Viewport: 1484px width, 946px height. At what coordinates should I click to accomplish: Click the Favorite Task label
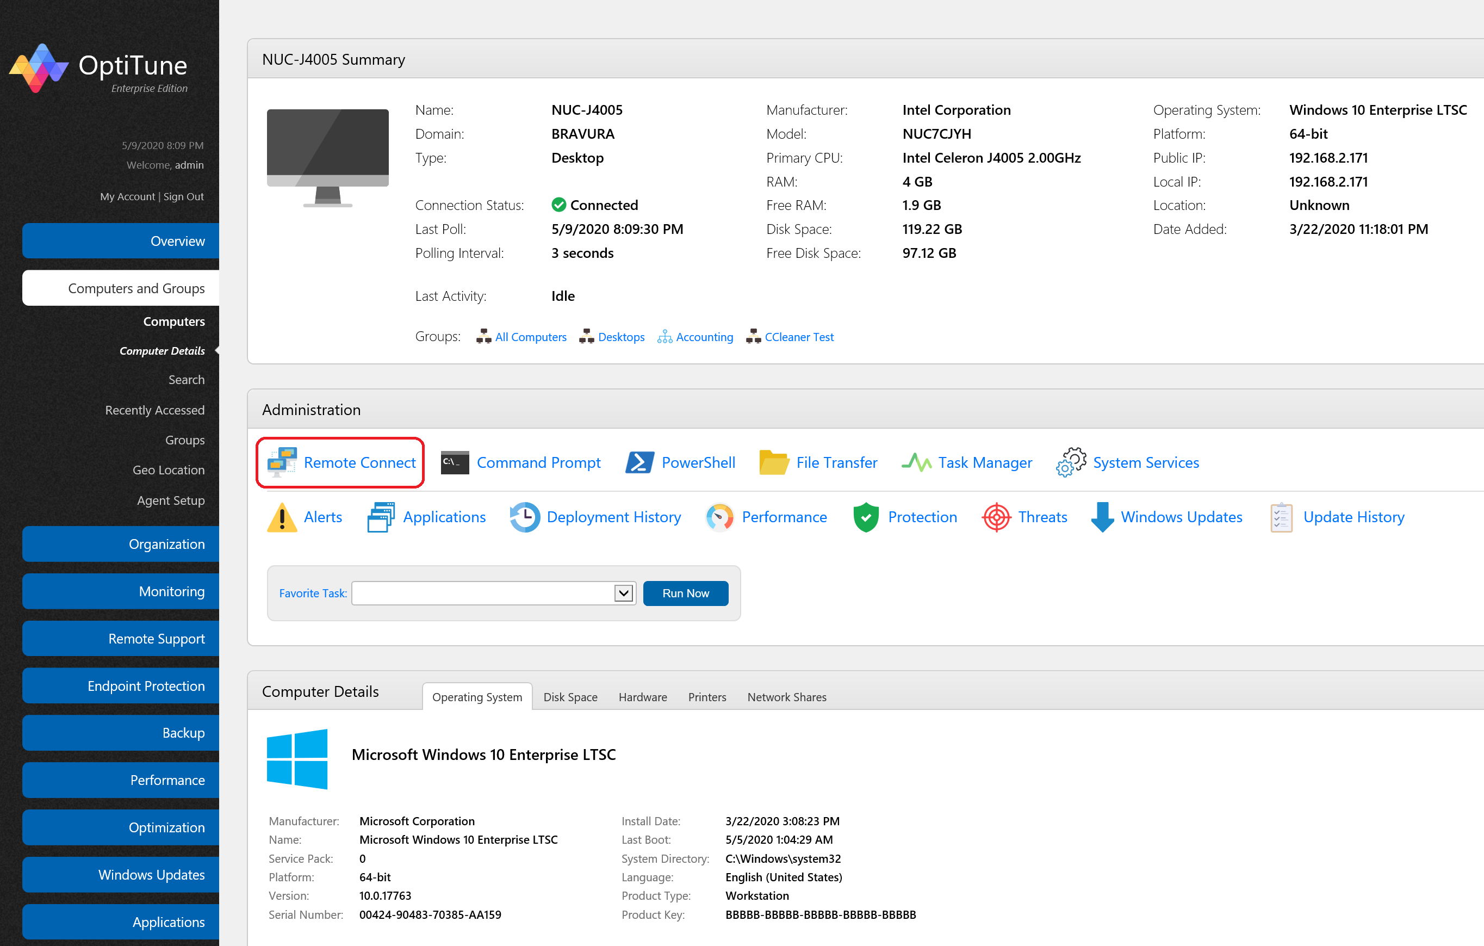tap(313, 593)
